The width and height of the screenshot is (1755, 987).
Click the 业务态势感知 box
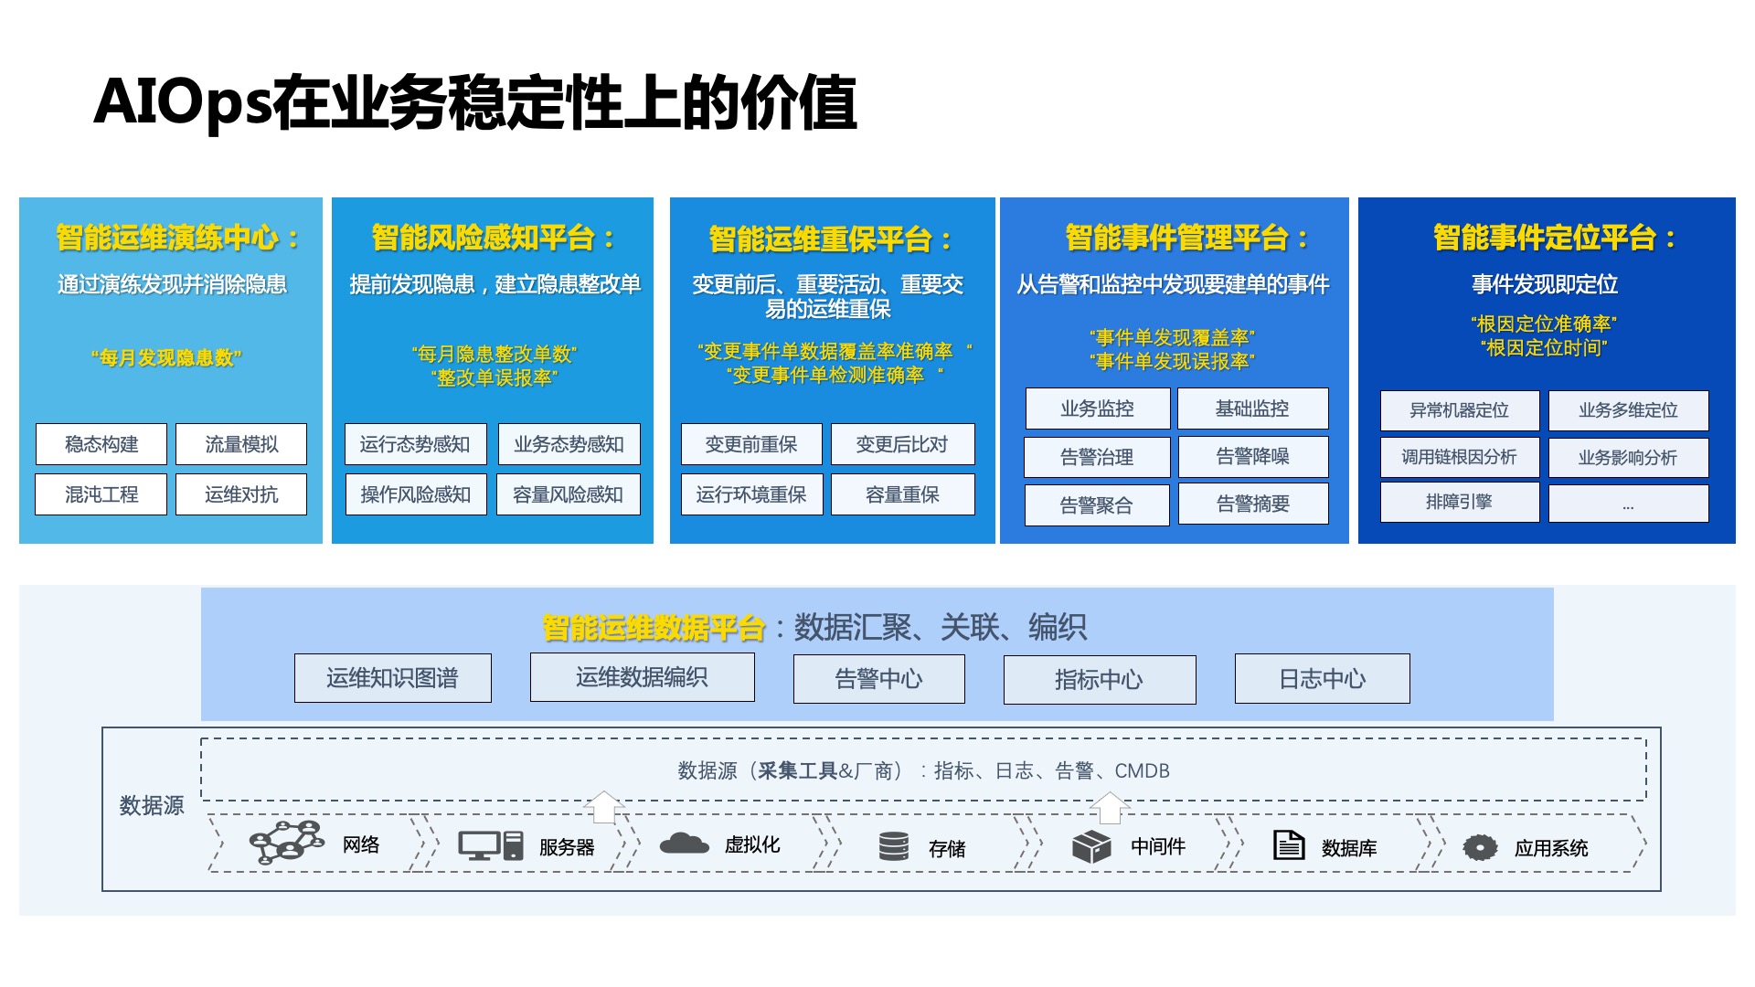pos(569,444)
